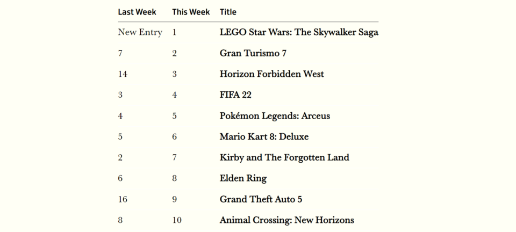This screenshot has width=516, height=232.
Task: Select the Horizon Forbidden West title
Action: [x=271, y=74]
